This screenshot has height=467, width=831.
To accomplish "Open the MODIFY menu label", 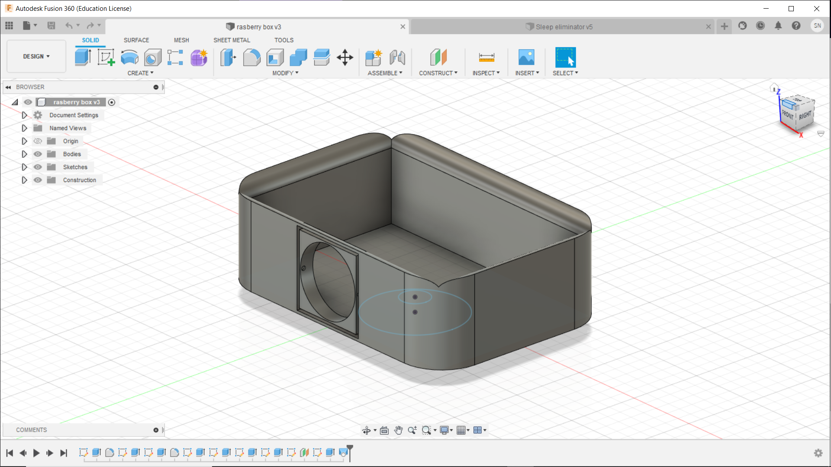I will tap(285, 73).
